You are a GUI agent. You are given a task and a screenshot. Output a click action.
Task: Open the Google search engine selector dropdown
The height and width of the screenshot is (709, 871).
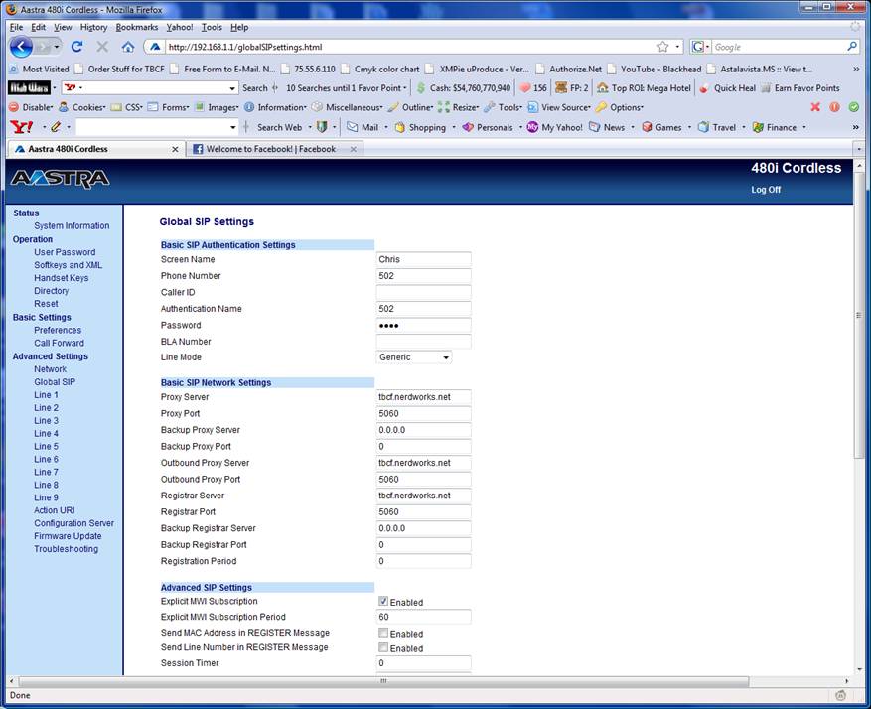coord(707,47)
